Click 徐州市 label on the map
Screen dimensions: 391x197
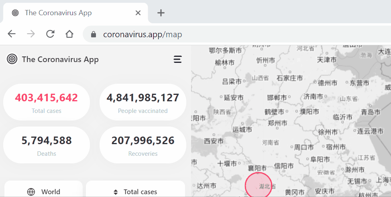(x=328, y=132)
